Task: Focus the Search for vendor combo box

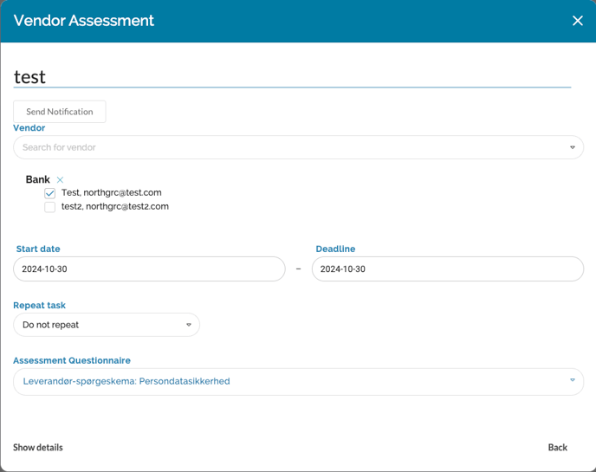Action: coord(286,147)
